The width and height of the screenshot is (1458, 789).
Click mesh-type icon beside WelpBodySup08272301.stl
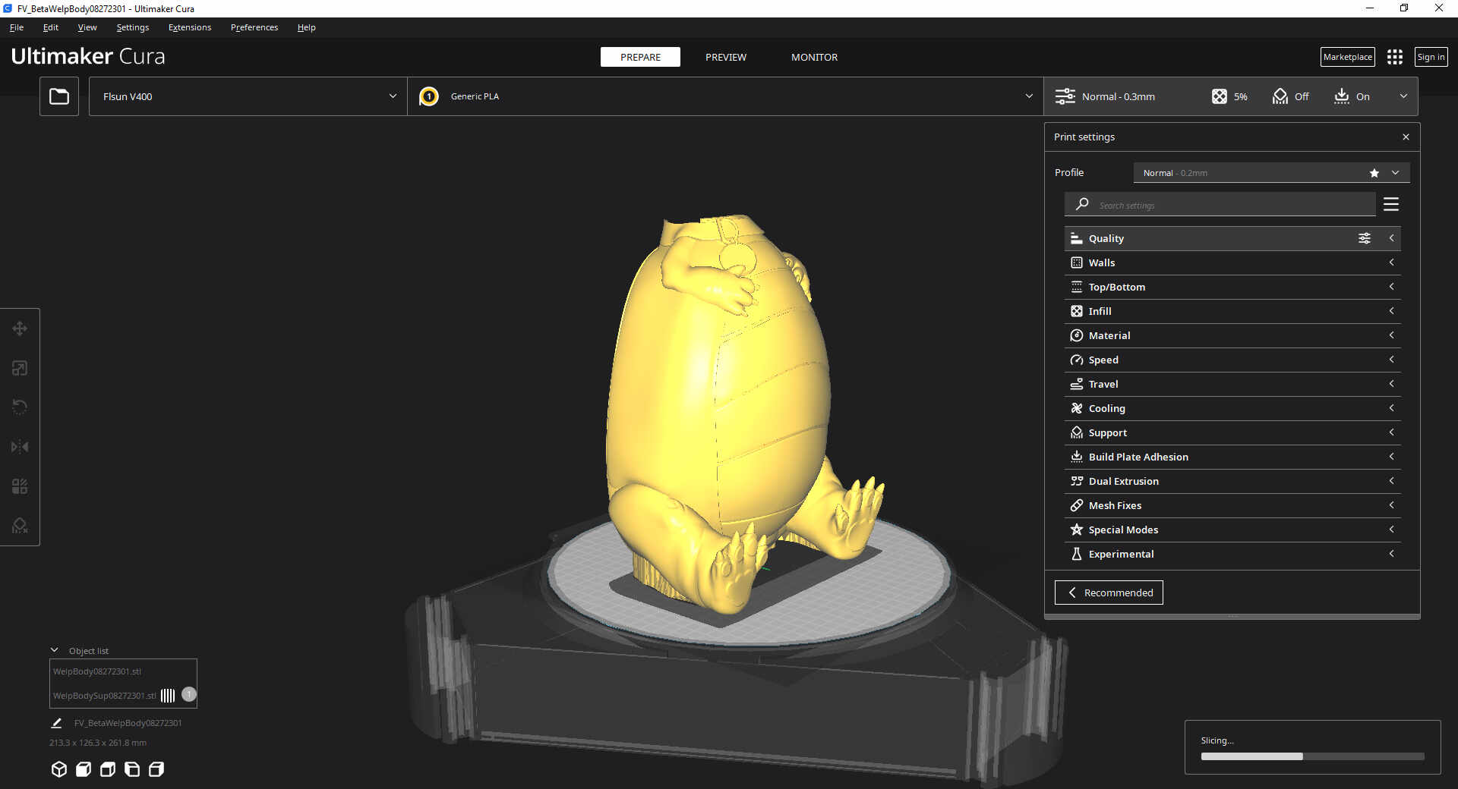coord(168,695)
